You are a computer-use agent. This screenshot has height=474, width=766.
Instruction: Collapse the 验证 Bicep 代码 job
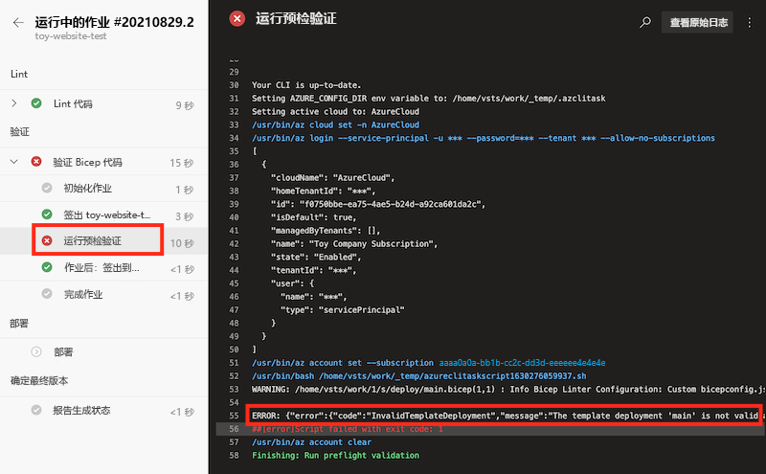(x=14, y=162)
